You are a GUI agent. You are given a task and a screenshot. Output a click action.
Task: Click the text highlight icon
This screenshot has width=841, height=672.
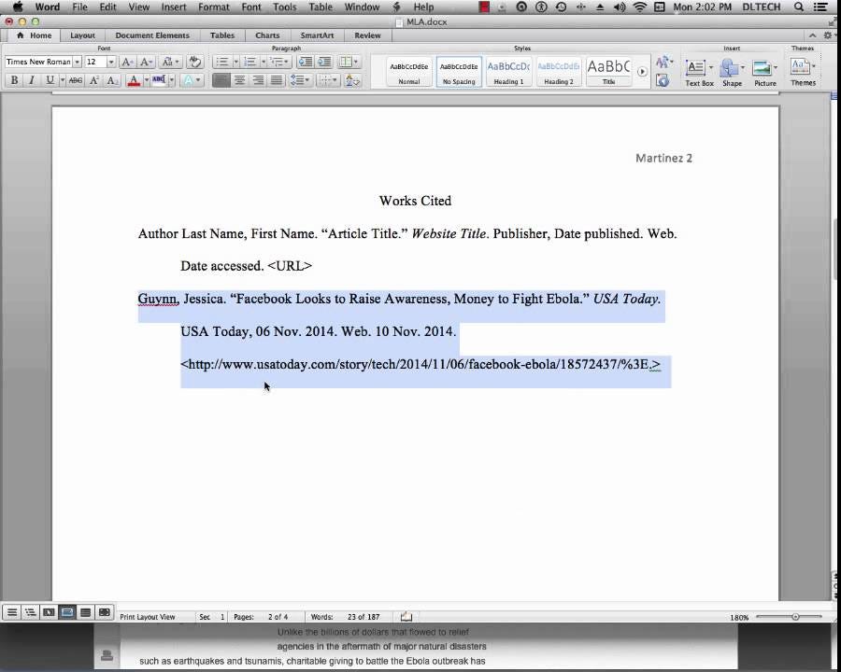coord(158,81)
